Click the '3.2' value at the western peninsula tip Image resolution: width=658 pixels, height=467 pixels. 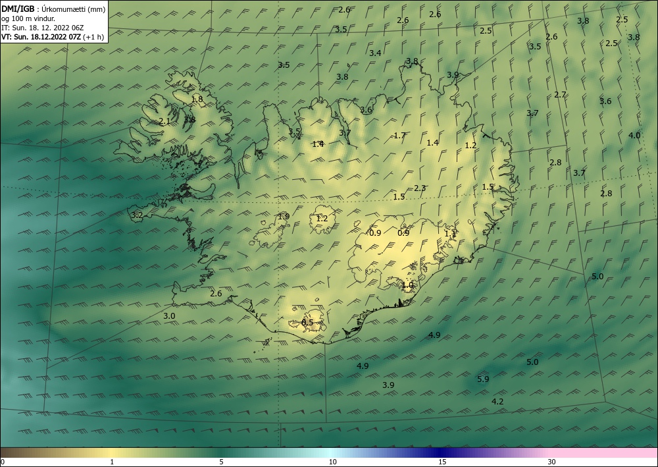click(137, 215)
